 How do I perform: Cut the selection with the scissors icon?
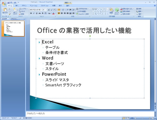click(9, 9)
